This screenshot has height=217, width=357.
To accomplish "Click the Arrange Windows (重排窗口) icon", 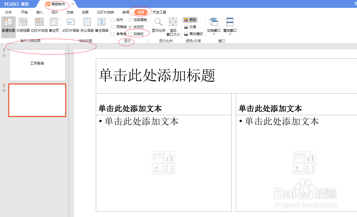I will 230,22.
